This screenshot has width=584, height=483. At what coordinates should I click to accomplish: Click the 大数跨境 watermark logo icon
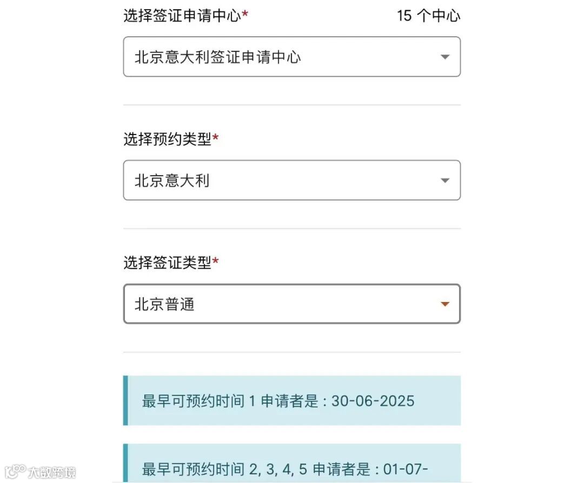15,472
